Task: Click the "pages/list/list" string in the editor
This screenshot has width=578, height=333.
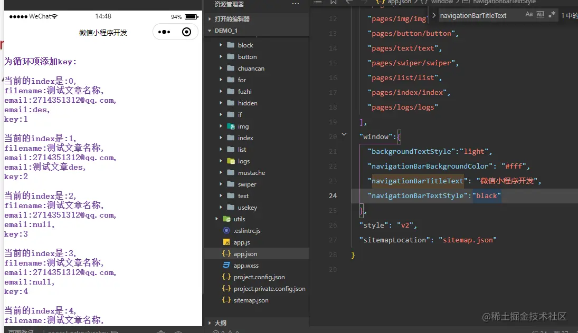Action: pos(403,77)
